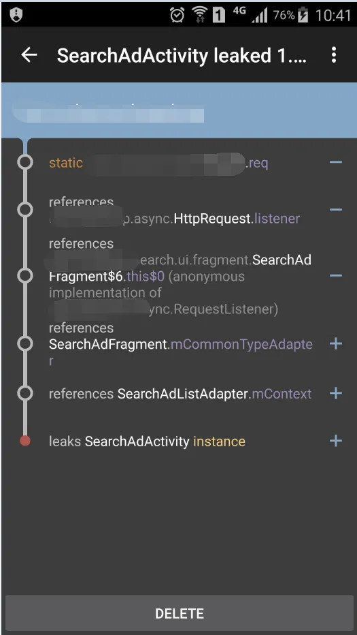Collapse the HttpRequest.listener reference row
Screen dimensions: 357x635
(335, 210)
